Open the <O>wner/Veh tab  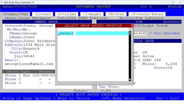coord(15,14)
